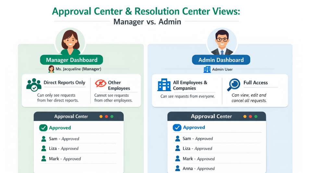
Task: Select the manager Approval Center title bar
Action: click(x=71, y=116)
